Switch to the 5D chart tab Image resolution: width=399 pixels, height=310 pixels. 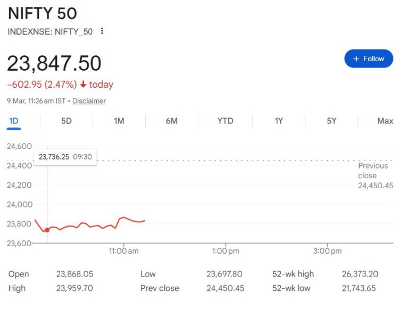pos(66,121)
